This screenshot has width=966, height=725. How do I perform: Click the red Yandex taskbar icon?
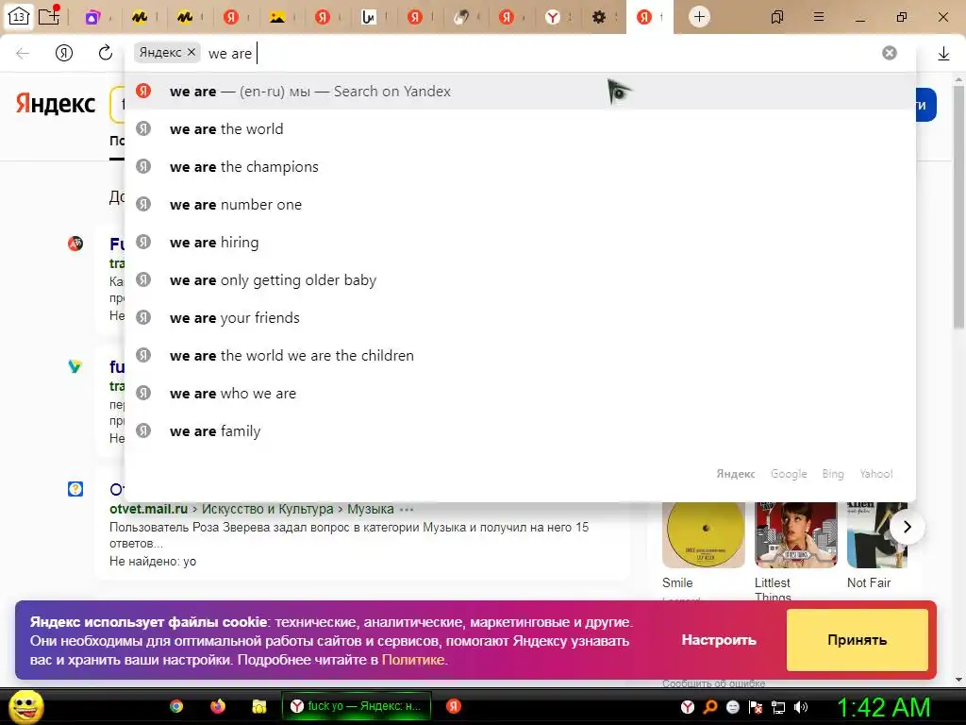[x=454, y=706]
